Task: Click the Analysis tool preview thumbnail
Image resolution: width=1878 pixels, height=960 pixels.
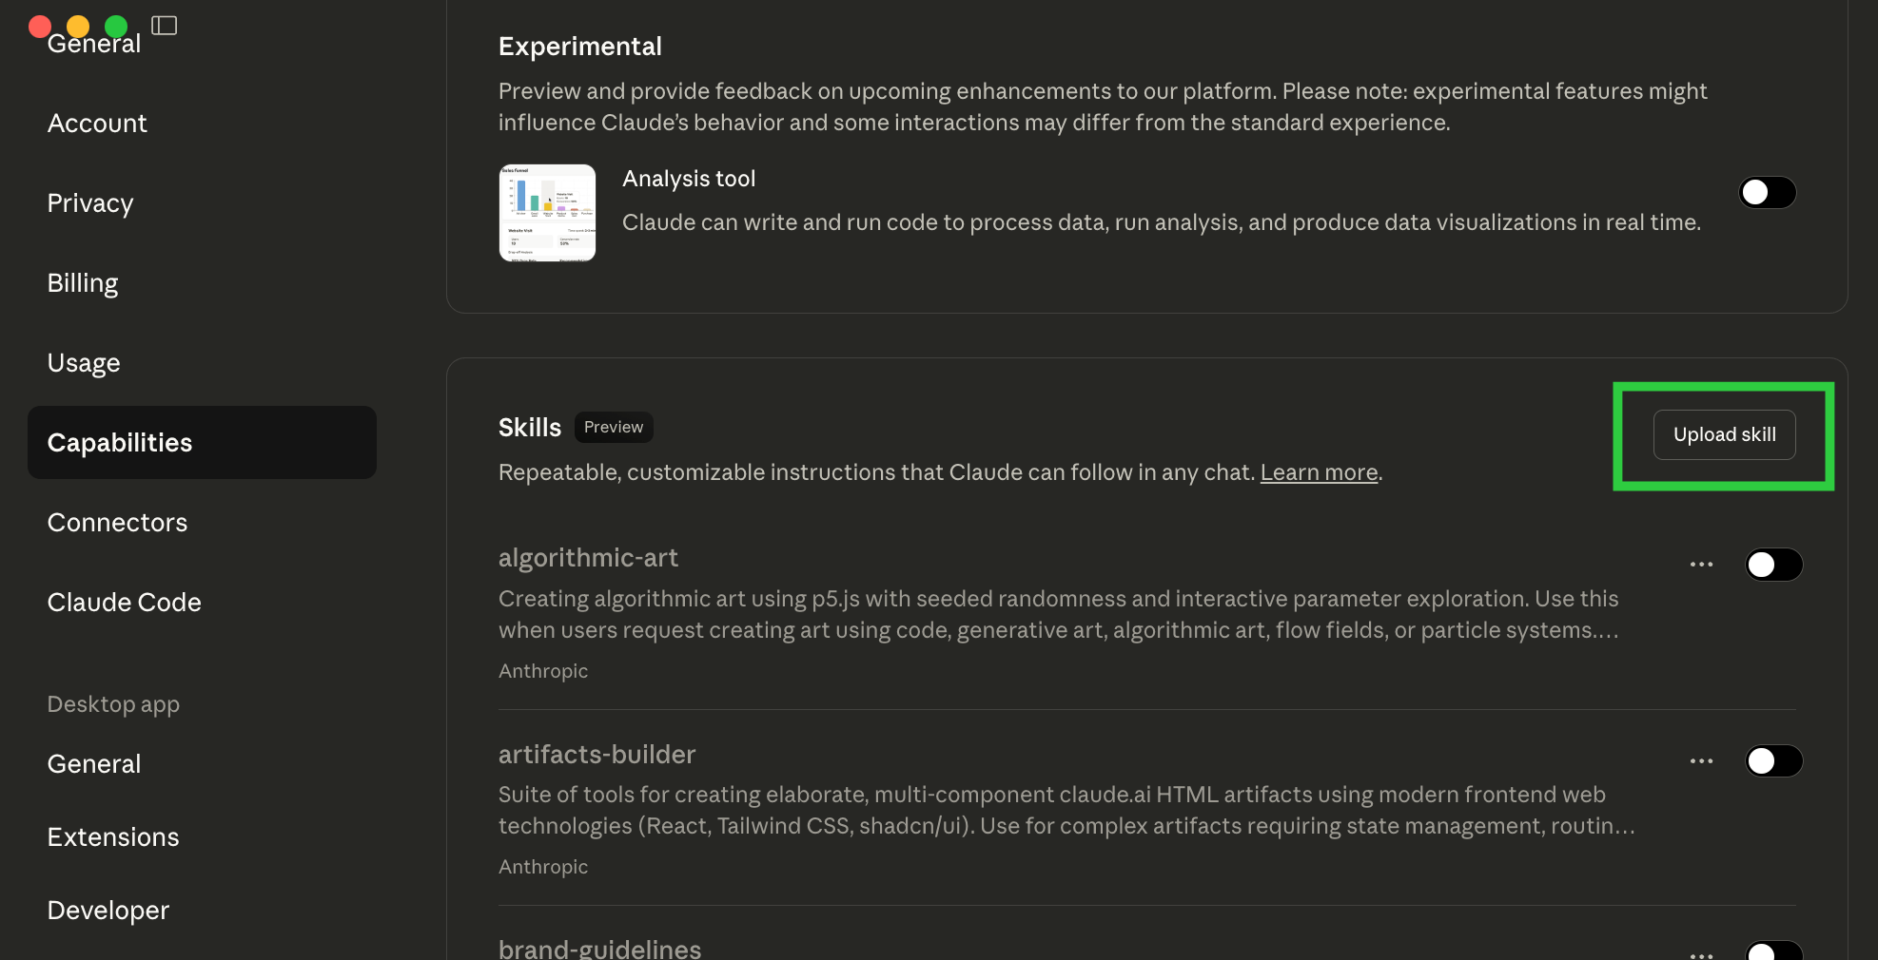Action: point(547,213)
